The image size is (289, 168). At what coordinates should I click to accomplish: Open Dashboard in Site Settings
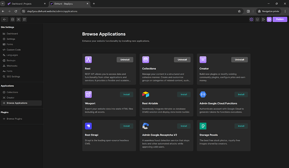(21, 33)
